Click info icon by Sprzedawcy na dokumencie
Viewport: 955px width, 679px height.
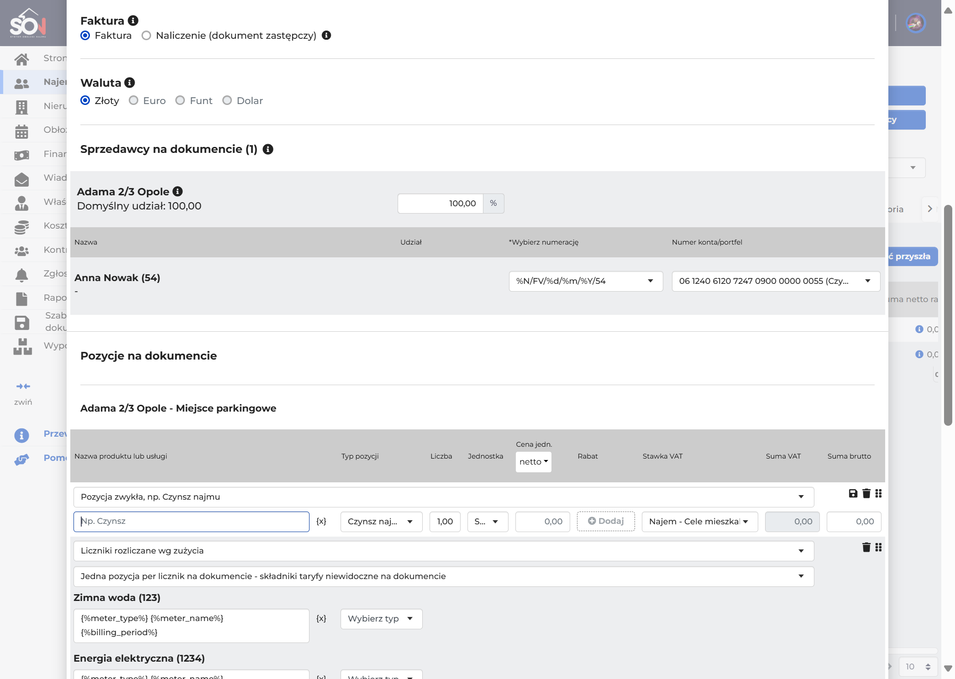268,149
